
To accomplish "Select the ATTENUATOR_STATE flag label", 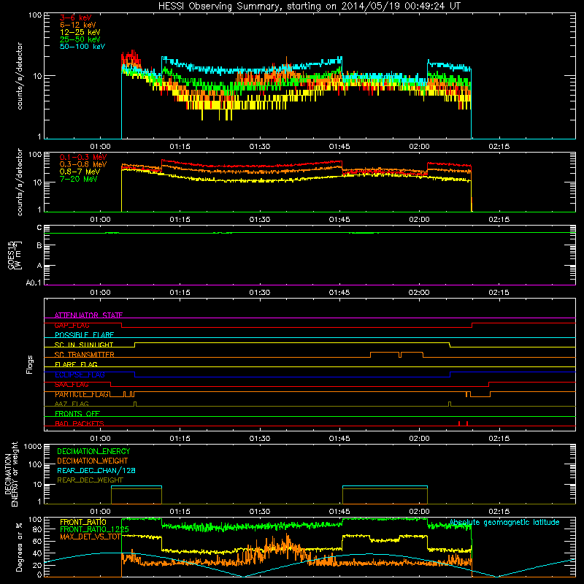I will 88,315.
